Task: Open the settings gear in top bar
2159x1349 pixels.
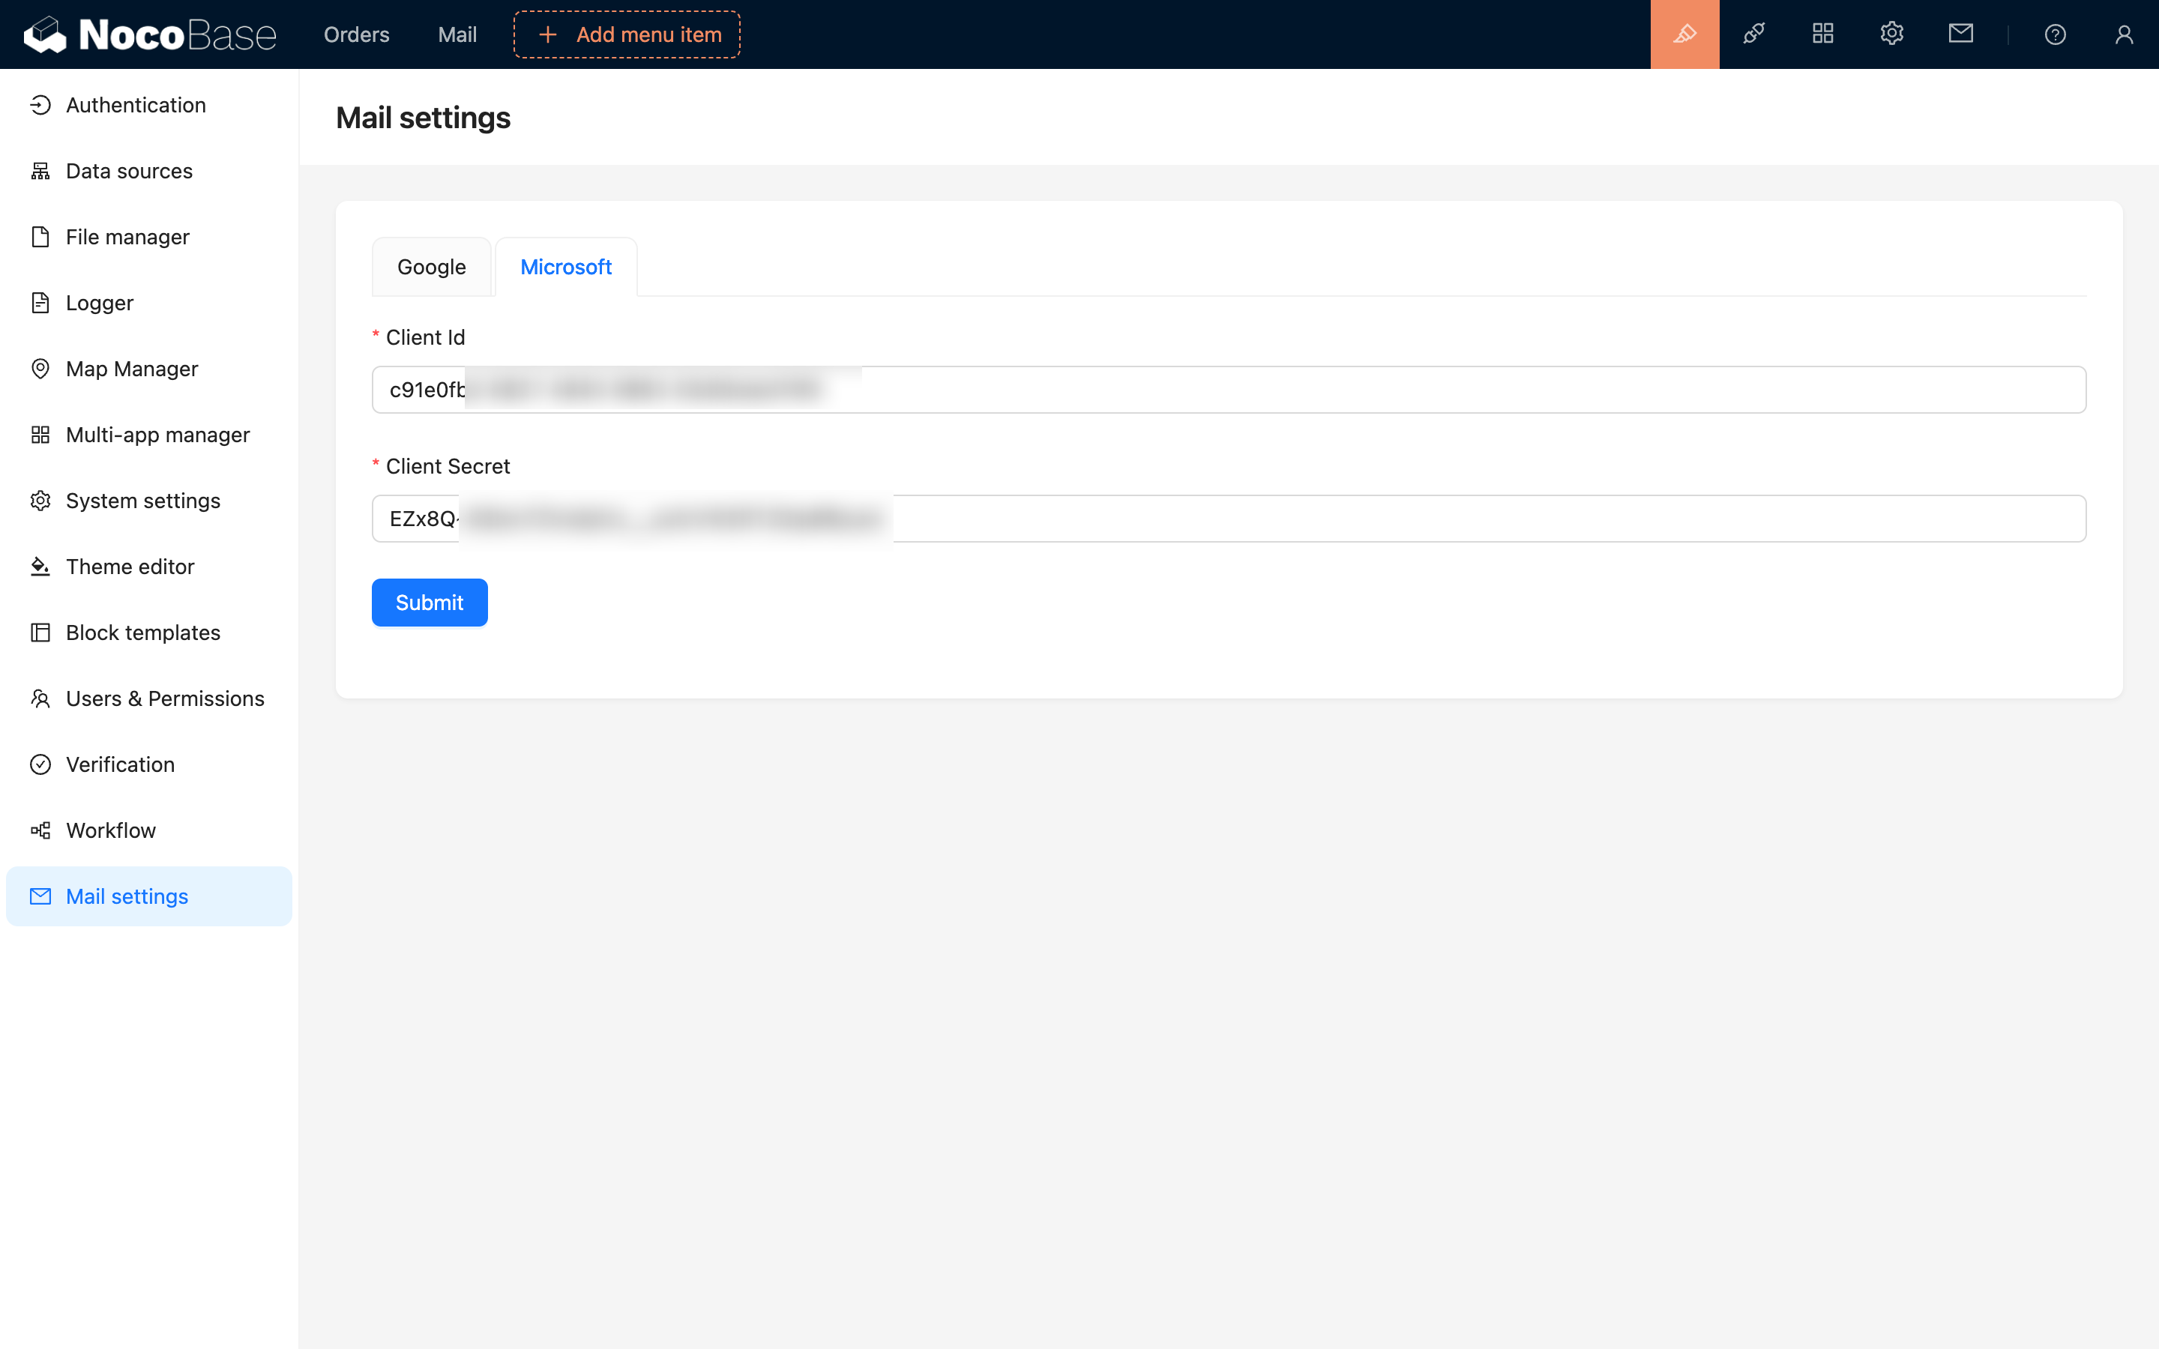Action: click(x=1891, y=34)
